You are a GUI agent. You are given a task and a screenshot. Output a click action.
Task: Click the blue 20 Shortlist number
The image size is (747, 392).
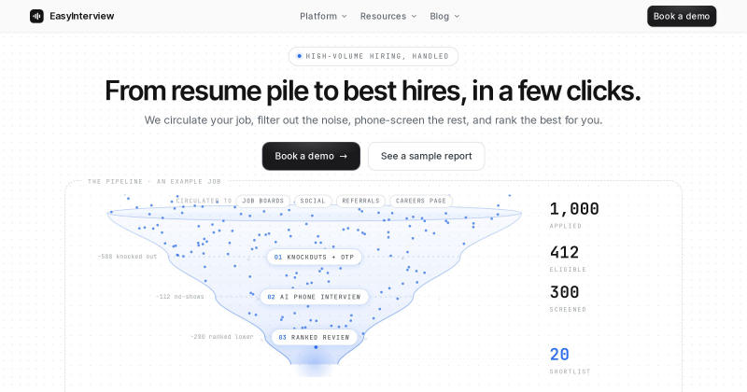click(559, 355)
